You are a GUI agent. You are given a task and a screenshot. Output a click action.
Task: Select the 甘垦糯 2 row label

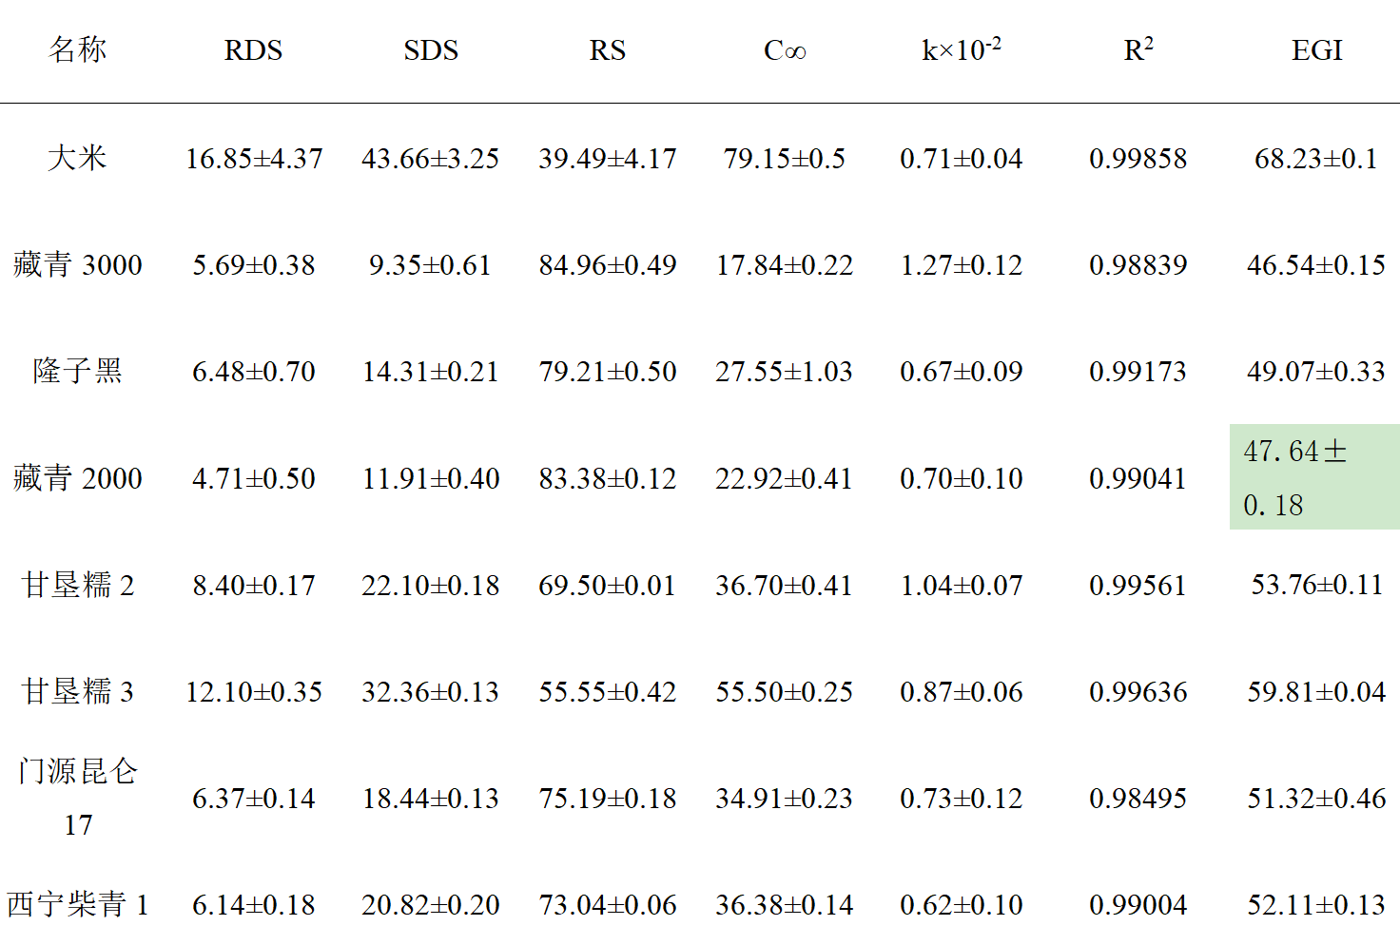point(78,585)
